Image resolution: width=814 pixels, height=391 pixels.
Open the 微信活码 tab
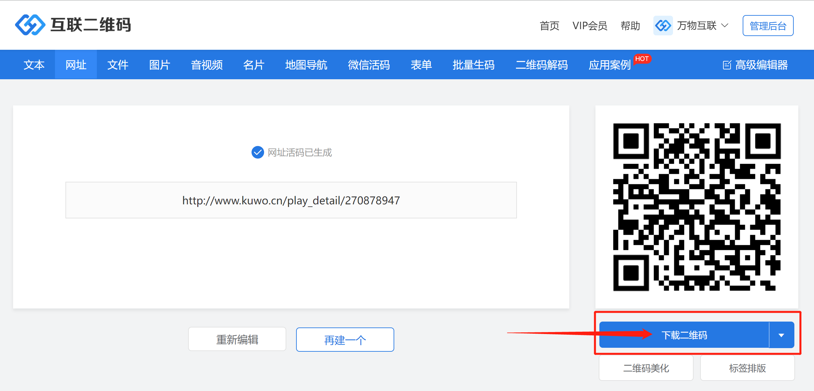369,65
